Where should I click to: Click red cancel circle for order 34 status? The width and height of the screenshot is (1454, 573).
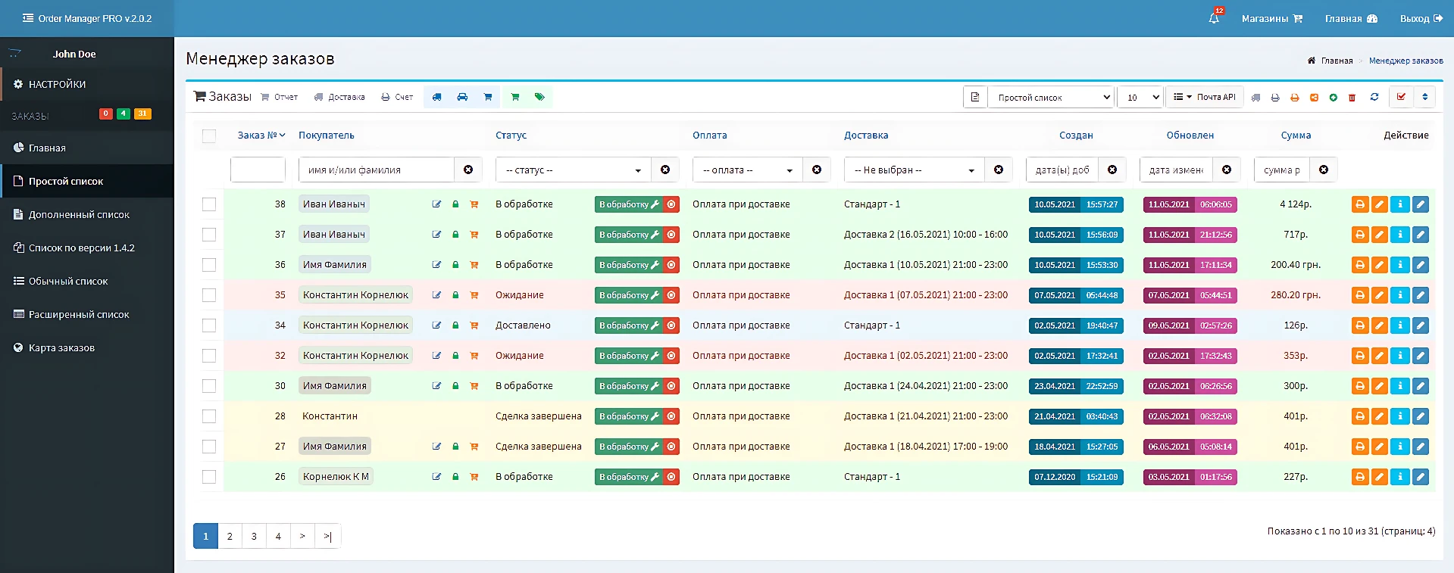pos(671,325)
